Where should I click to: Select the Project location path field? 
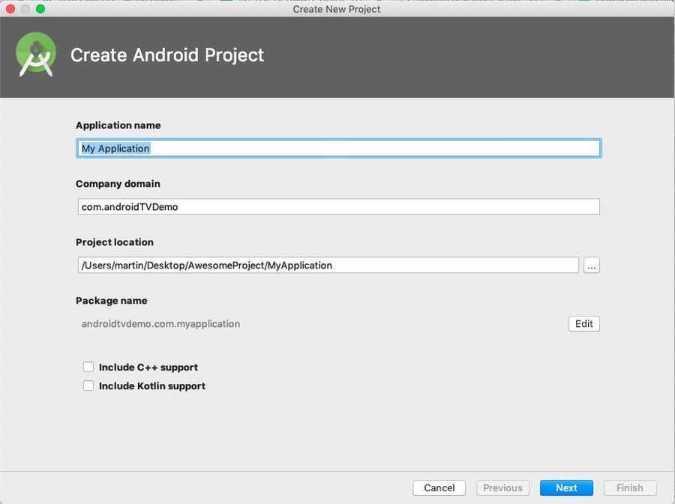coord(328,265)
